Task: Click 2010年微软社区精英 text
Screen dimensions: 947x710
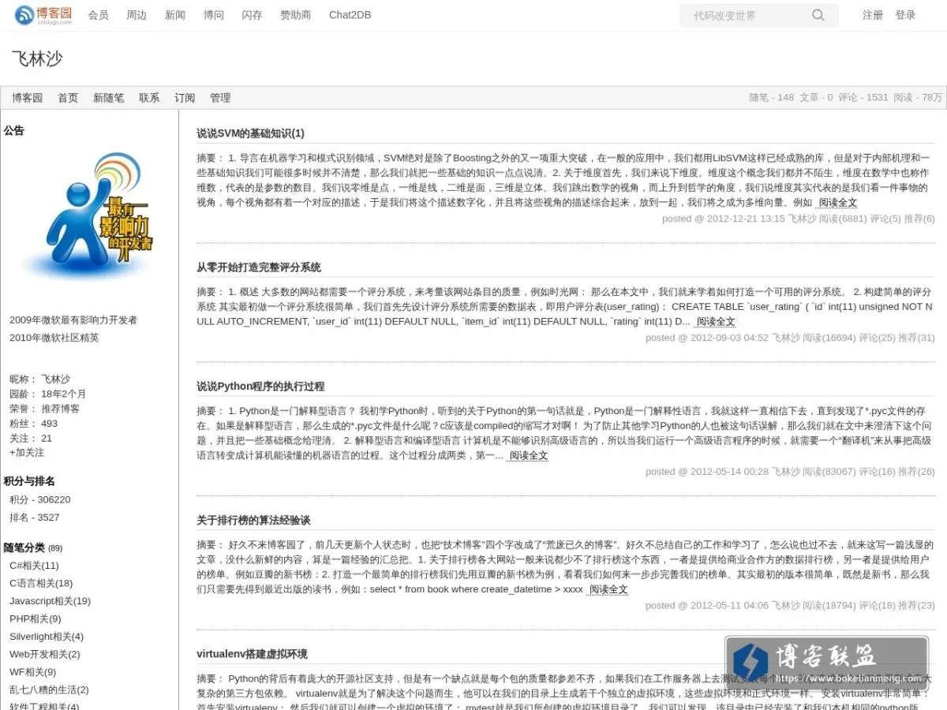Action: [x=54, y=338]
